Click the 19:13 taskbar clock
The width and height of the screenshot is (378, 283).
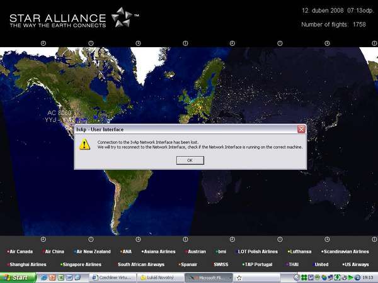tap(368, 278)
